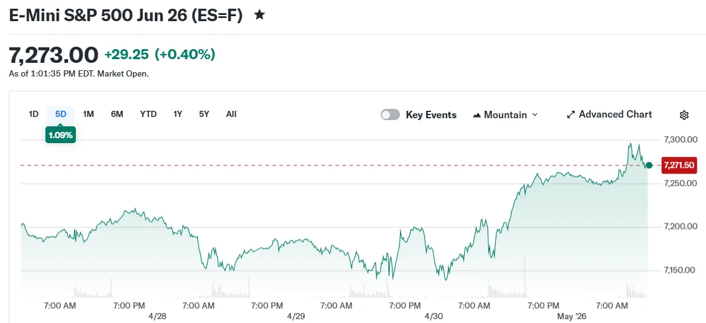
Task: Click the Key Events label text
Action: tap(431, 115)
